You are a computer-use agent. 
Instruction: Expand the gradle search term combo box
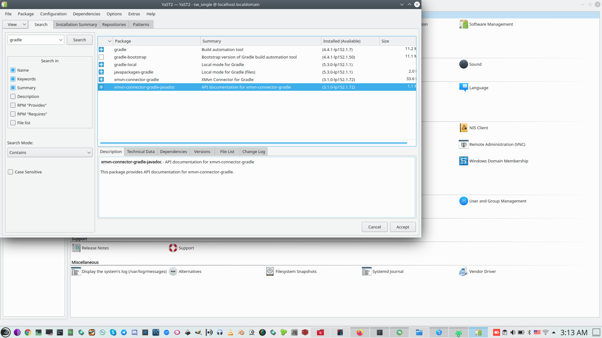61,40
